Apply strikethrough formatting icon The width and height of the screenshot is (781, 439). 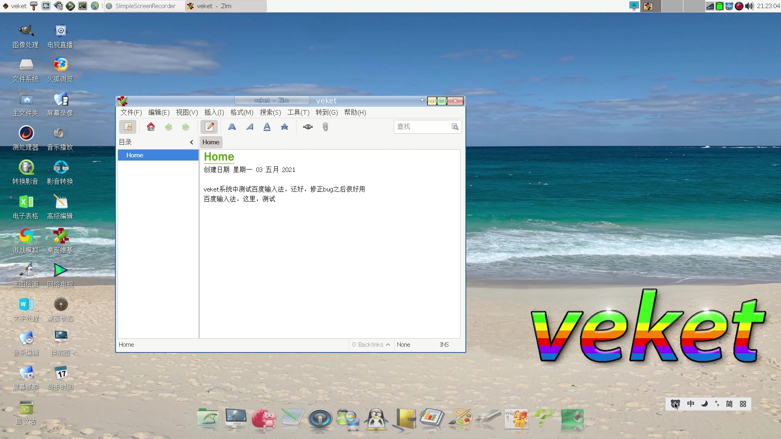[x=284, y=127]
